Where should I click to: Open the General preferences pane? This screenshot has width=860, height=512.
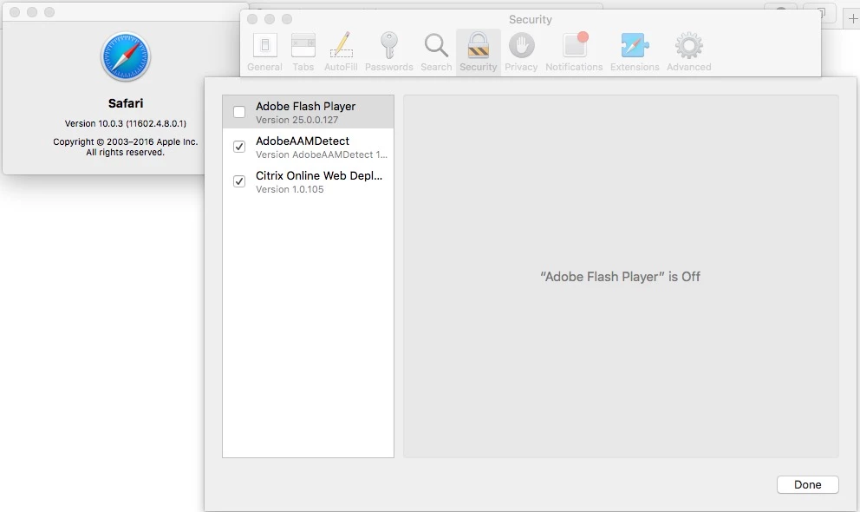point(264,52)
